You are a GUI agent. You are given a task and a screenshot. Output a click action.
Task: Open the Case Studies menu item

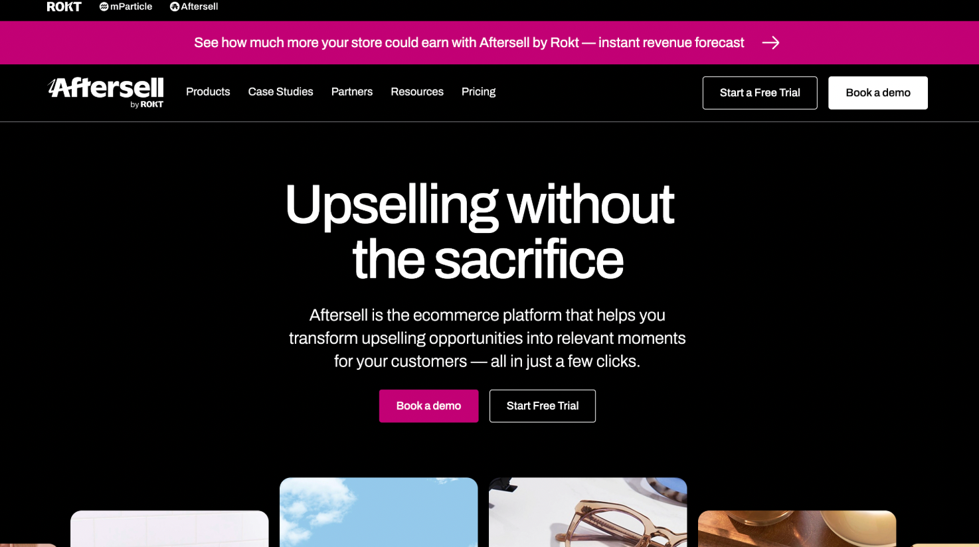pos(280,92)
